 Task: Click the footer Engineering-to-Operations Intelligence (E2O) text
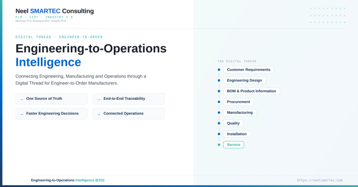pyautogui.click(x=67, y=180)
